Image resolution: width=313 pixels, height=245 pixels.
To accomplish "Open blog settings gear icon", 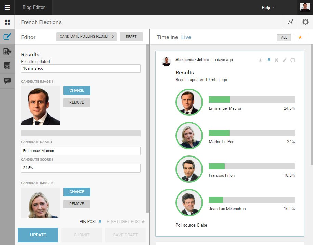I will 305,22.
